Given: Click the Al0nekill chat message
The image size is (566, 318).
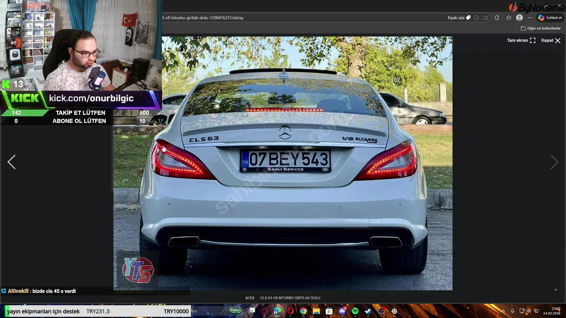Looking at the screenshot, I should click(42, 291).
